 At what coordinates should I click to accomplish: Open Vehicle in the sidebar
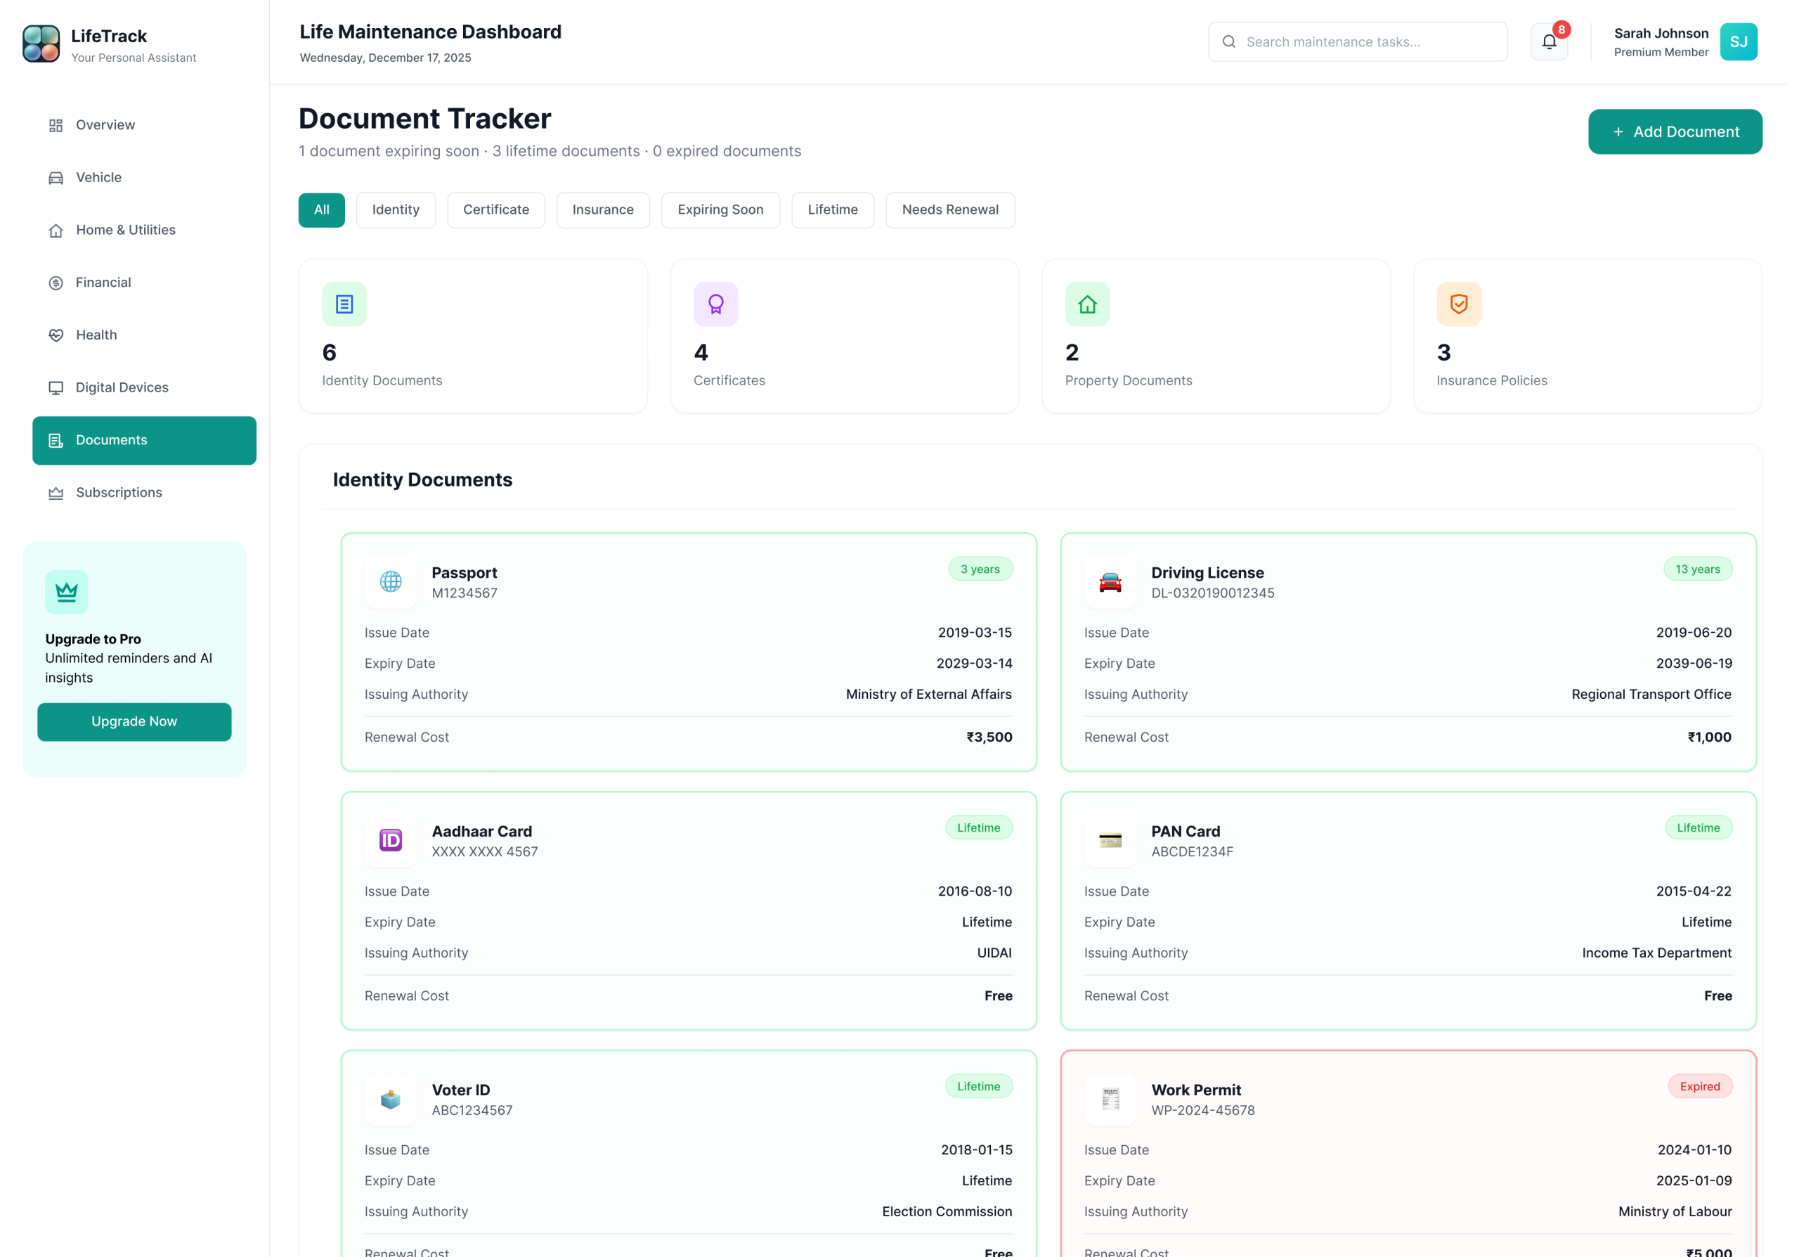click(x=98, y=178)
